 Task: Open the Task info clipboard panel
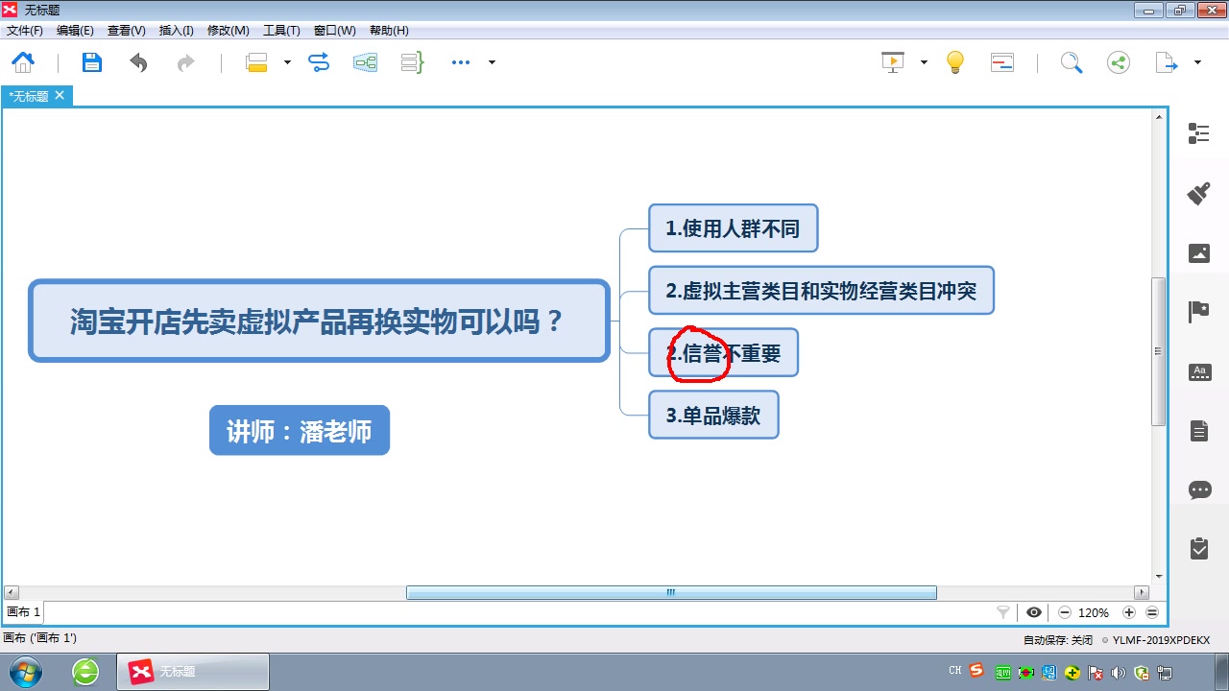[x=1199, y=548]
